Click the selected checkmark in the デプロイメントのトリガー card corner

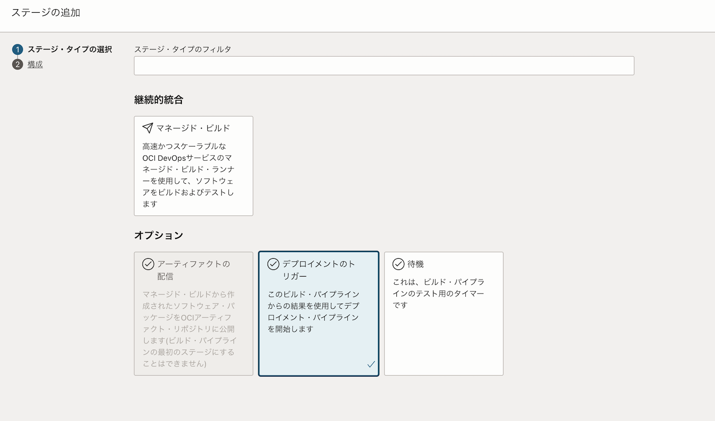coord(371,364)
